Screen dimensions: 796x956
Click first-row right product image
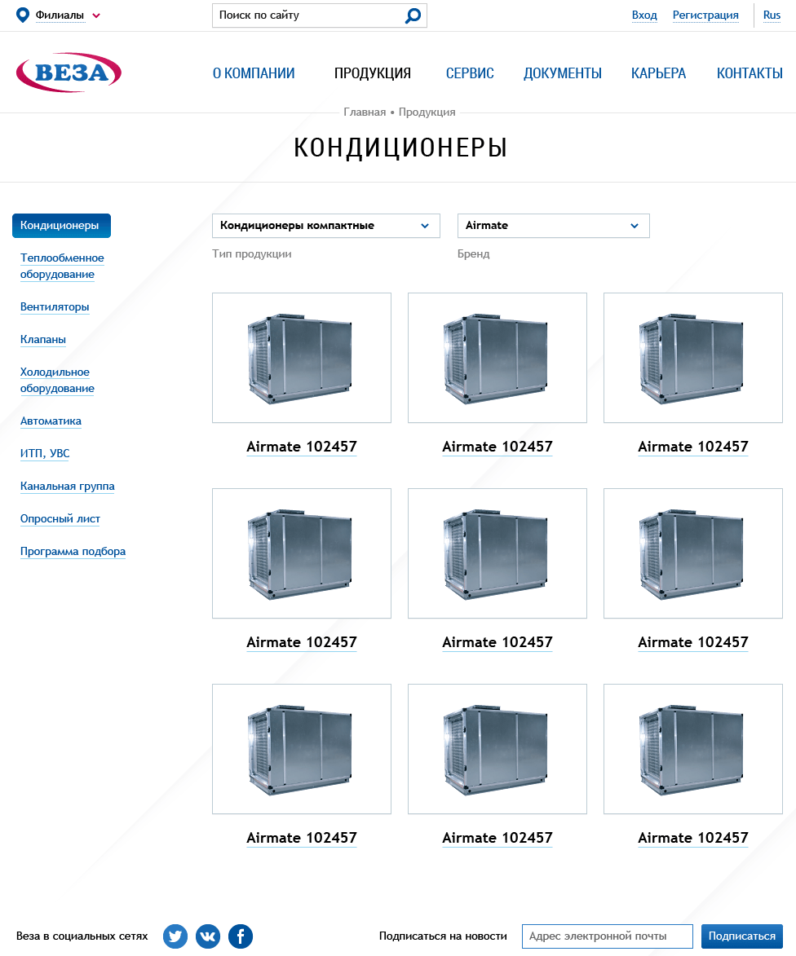(x=693, y=358)
